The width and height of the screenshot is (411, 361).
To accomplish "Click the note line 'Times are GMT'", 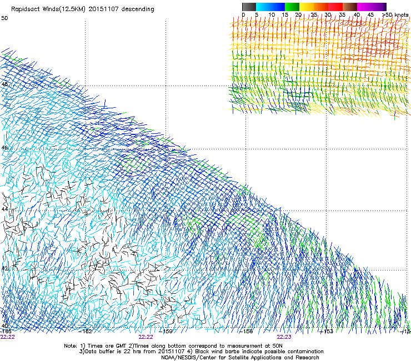I will 107,346.
